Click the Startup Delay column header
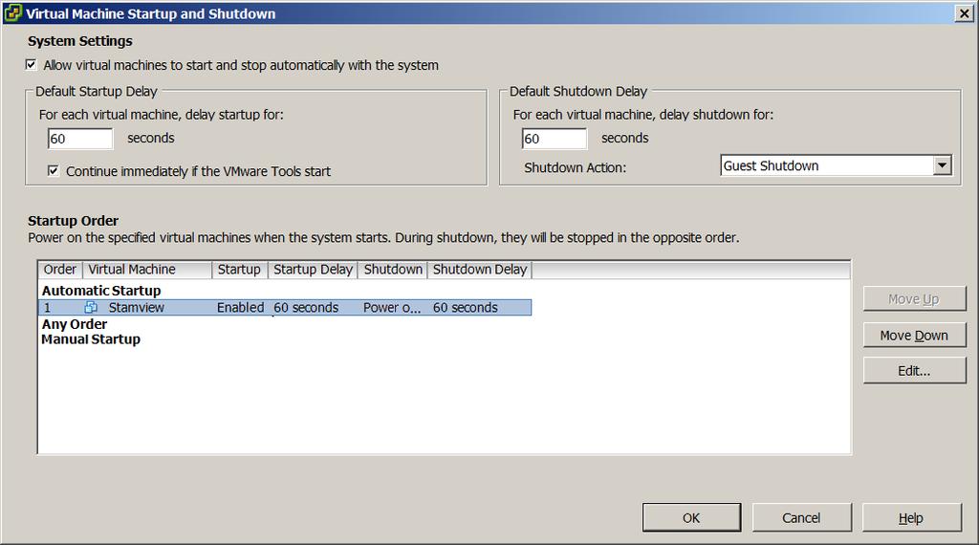 point(313,269)
